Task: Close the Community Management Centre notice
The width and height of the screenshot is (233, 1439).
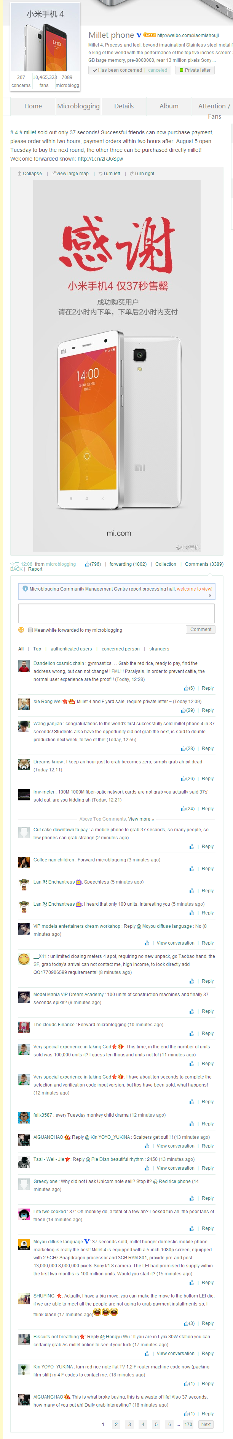Action: click(210, 596)
